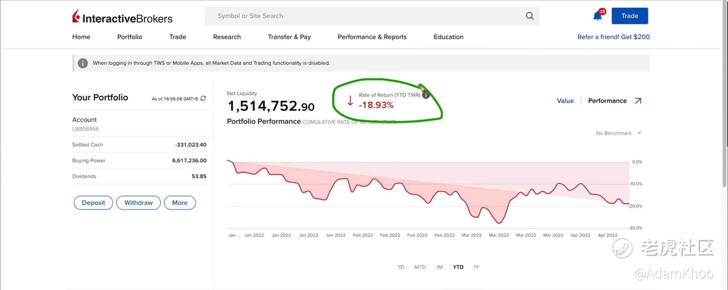Open the Education menu
728x290 pixels.
tap(449, 37)
